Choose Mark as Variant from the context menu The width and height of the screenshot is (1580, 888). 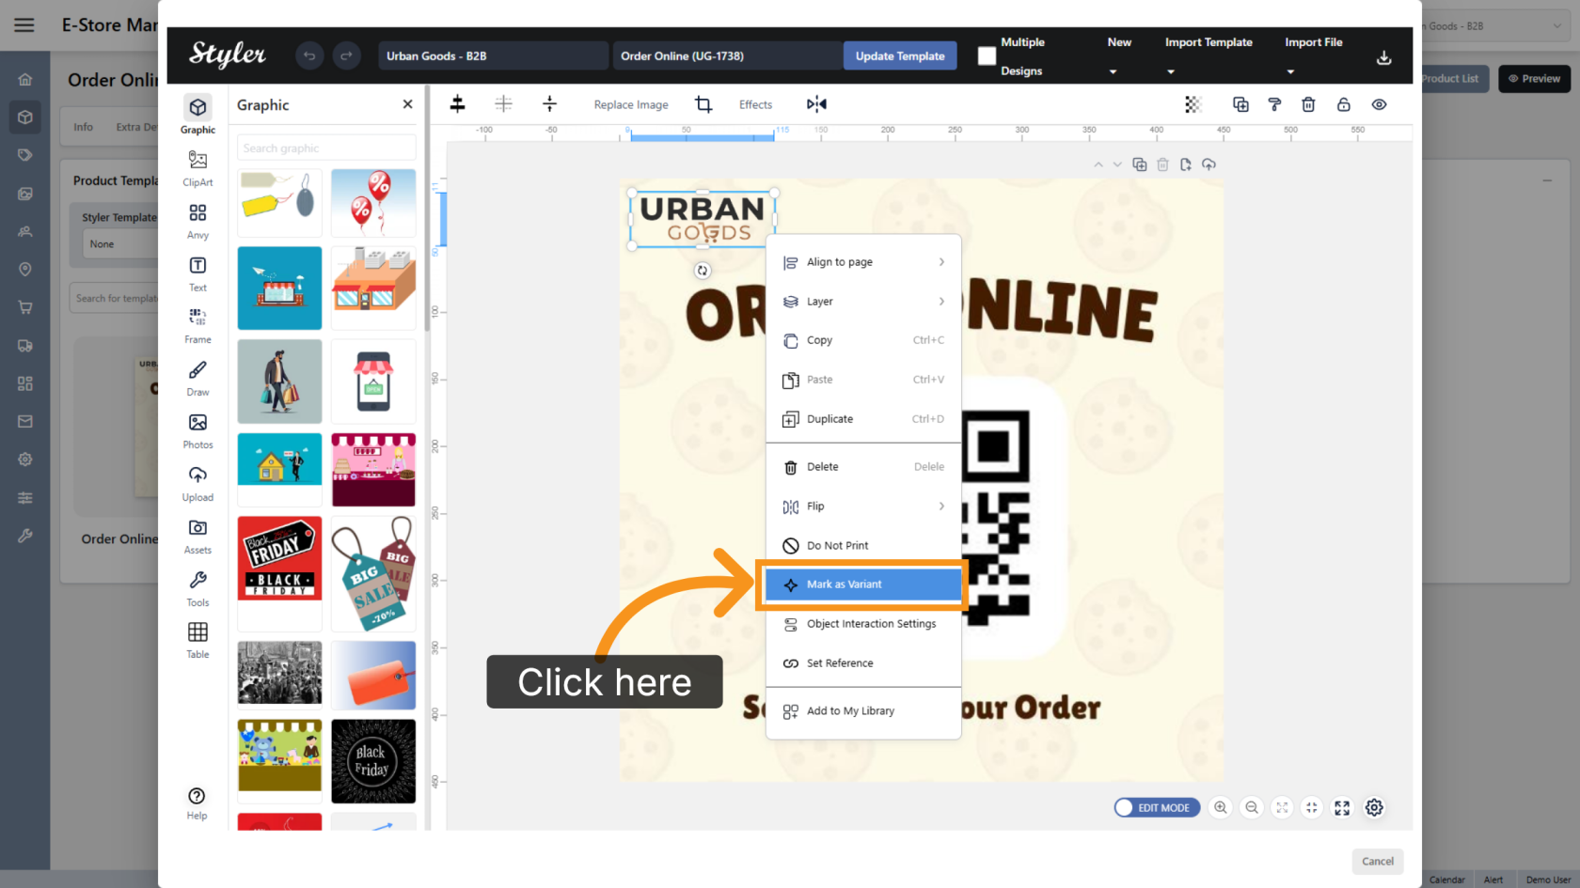click(863, 584)
